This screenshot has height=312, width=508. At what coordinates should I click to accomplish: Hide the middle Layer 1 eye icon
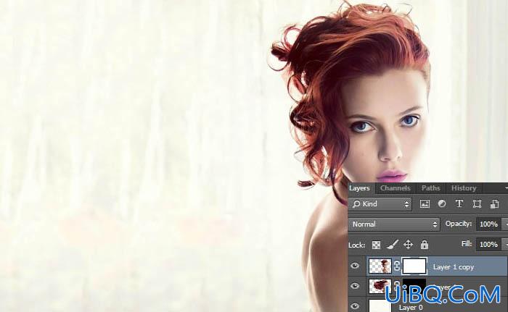(355, 286)
